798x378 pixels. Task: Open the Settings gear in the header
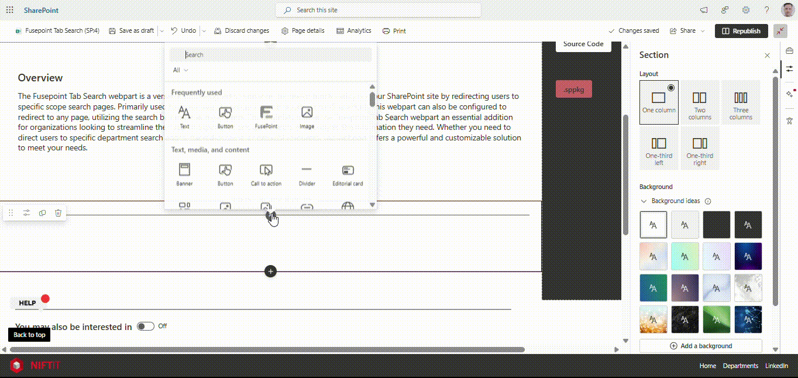746,10
